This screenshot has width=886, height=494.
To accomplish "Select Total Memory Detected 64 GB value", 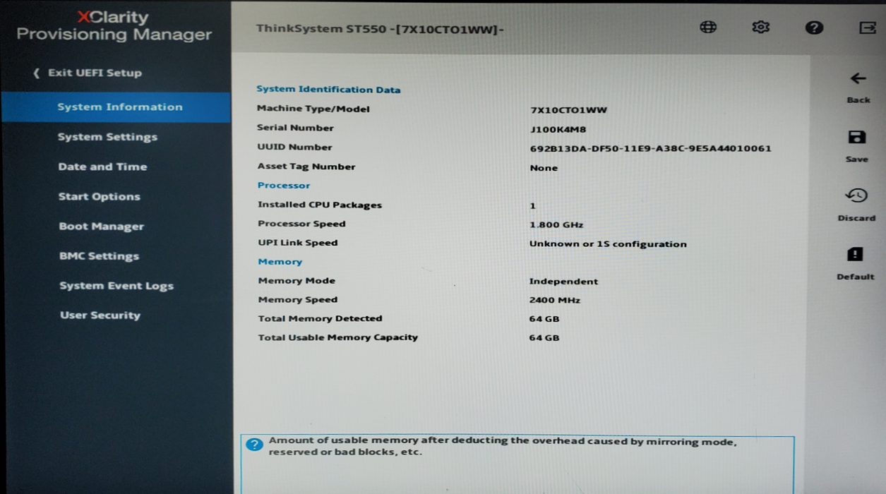I will tap(544, 319).
